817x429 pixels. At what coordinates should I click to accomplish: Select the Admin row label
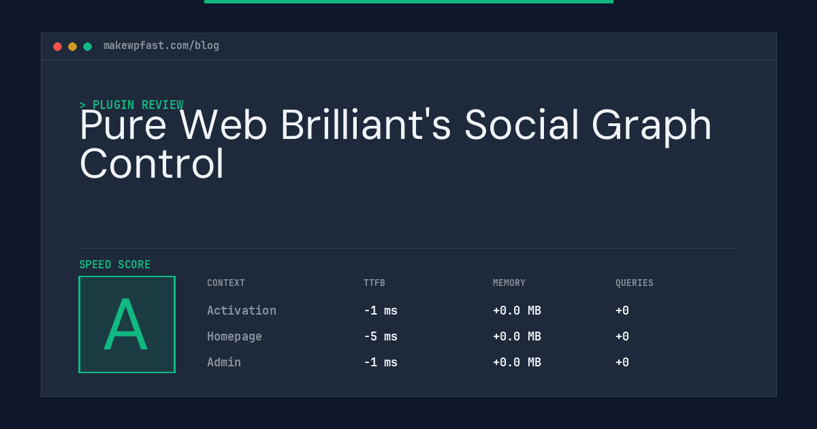coord(224,362)
